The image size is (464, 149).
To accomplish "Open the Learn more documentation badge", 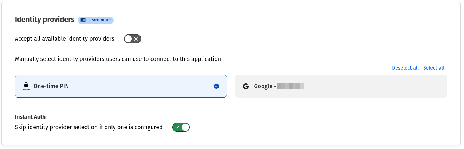I will click(x=95, y=20).
